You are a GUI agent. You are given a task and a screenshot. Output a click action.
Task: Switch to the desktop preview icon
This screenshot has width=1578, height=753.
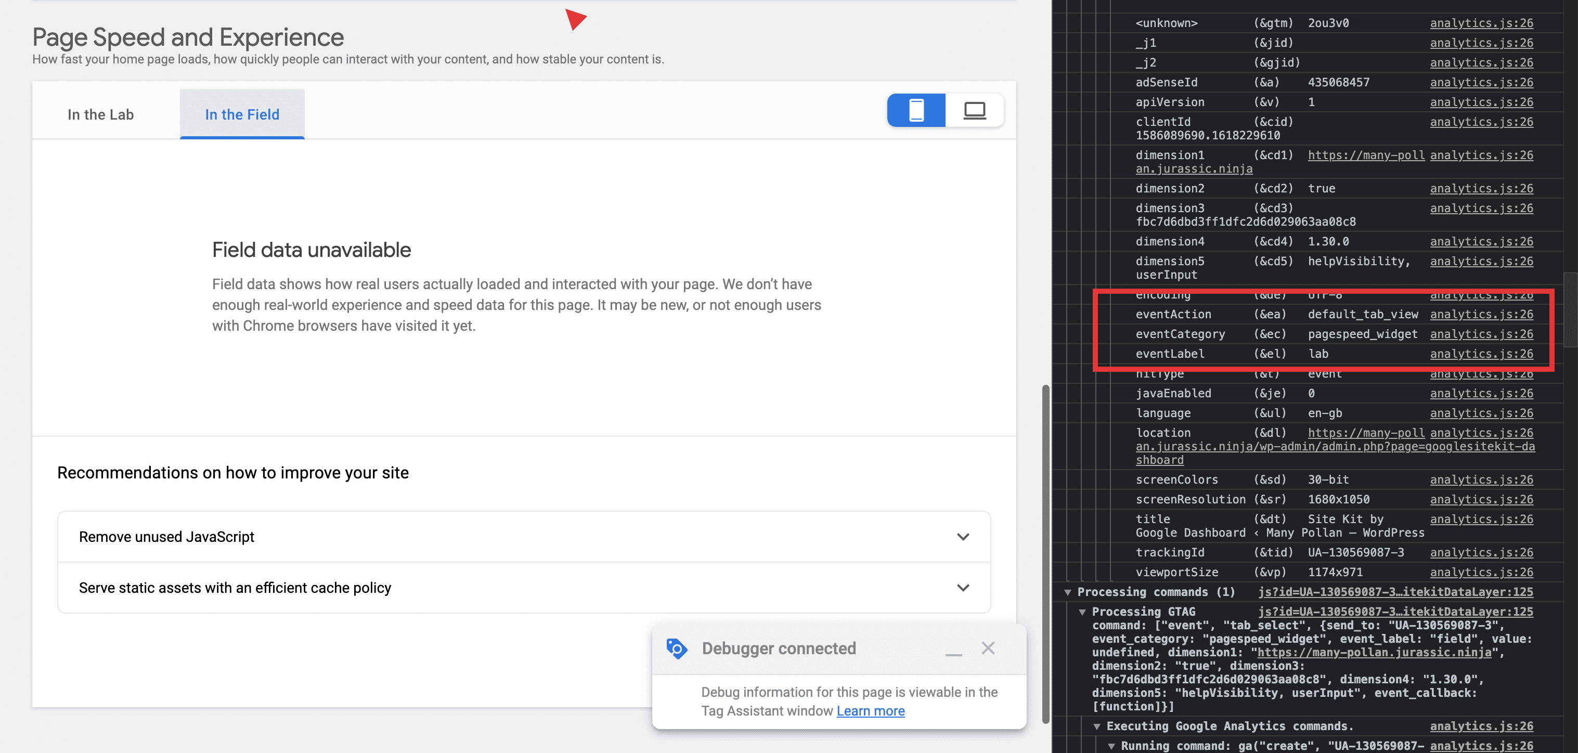coord(974,110)
